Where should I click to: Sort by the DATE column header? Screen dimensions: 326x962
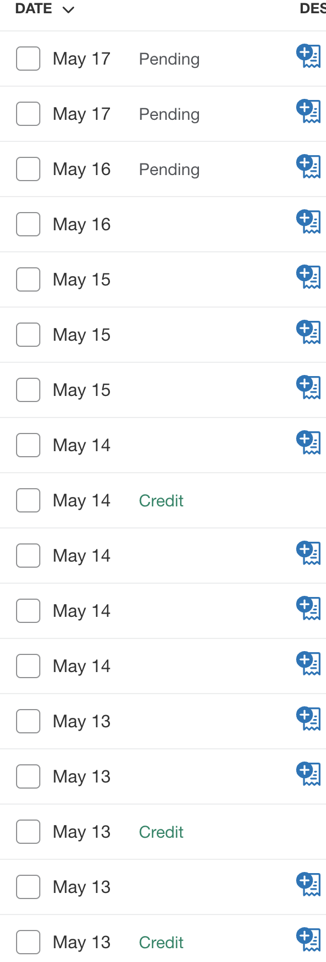pyautogui.click(x=34, y=9)
